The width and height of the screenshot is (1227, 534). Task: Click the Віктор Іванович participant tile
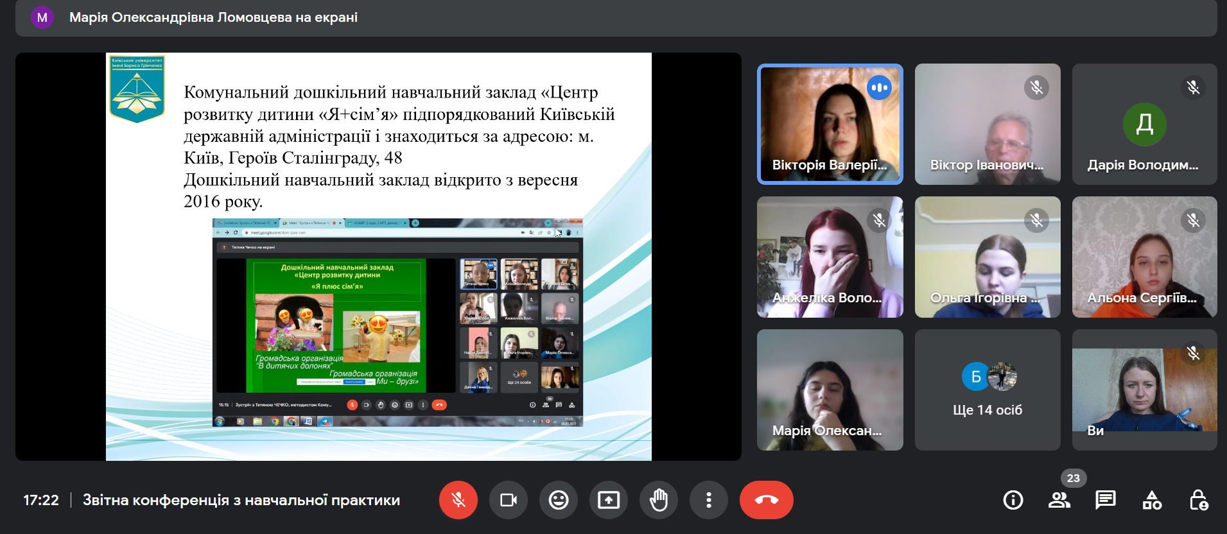pos(987,124)
